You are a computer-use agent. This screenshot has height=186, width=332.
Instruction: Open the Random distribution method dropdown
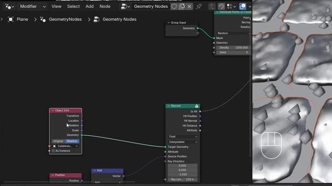(234, 33)
